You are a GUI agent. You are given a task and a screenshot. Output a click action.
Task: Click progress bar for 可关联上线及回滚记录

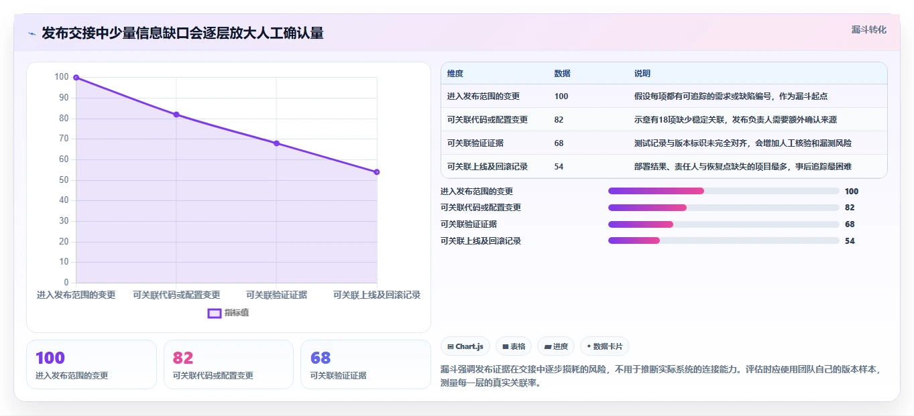[724, 240]
